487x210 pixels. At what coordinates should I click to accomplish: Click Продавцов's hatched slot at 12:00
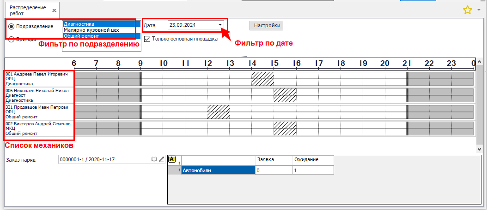pyautogui.click(x=218, y=112)
